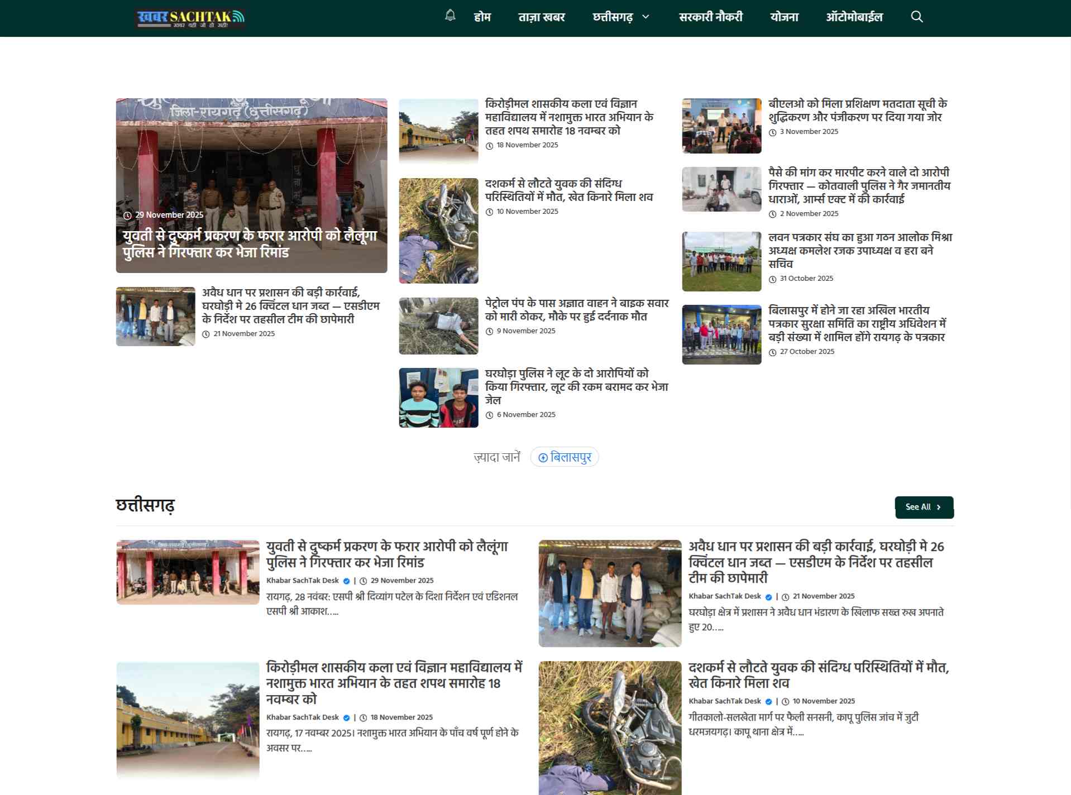The width and height of the screenshot is (1071, 795).
Task: Click the clock icon beside 27 October 2025
Action: point(773,352)
